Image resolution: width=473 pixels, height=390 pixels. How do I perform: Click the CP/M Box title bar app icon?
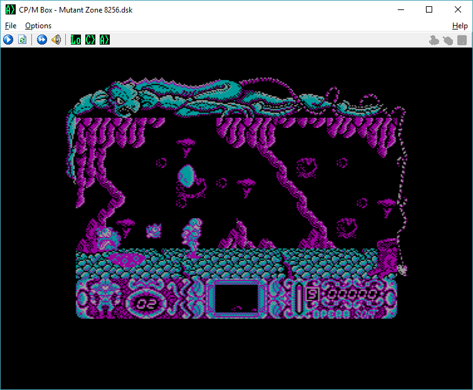tap(10, 9)
